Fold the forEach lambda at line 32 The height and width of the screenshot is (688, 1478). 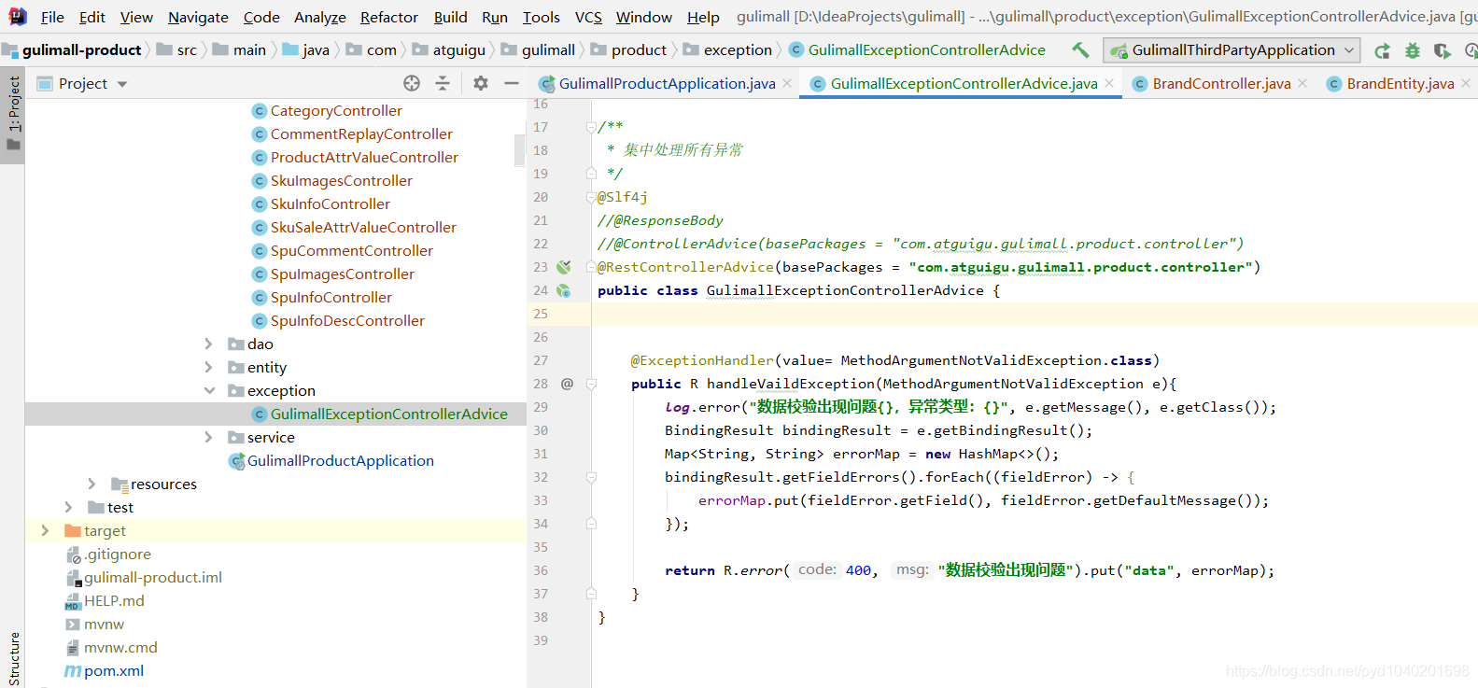click(591, 477)
